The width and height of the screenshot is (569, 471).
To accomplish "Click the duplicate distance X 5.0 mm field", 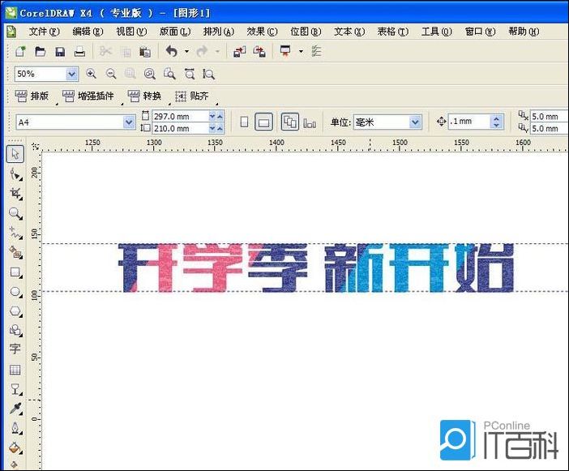I will 549,117.
